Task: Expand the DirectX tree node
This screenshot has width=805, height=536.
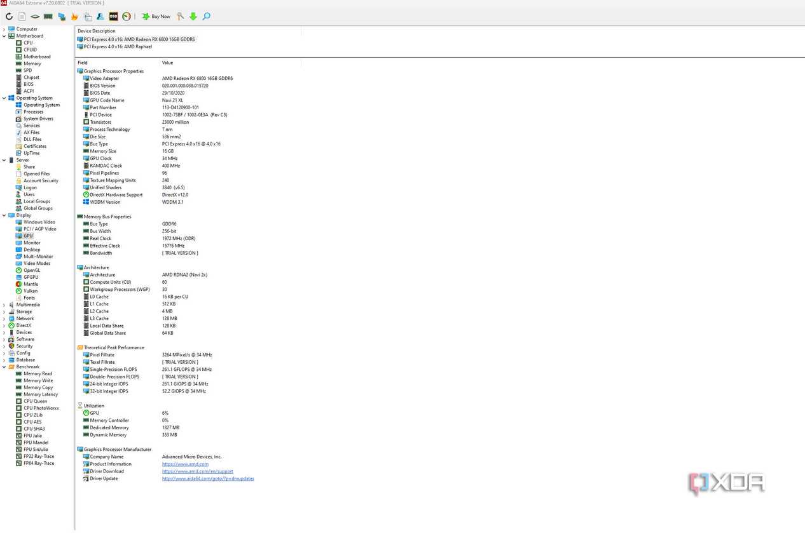Action: point(4,325)
